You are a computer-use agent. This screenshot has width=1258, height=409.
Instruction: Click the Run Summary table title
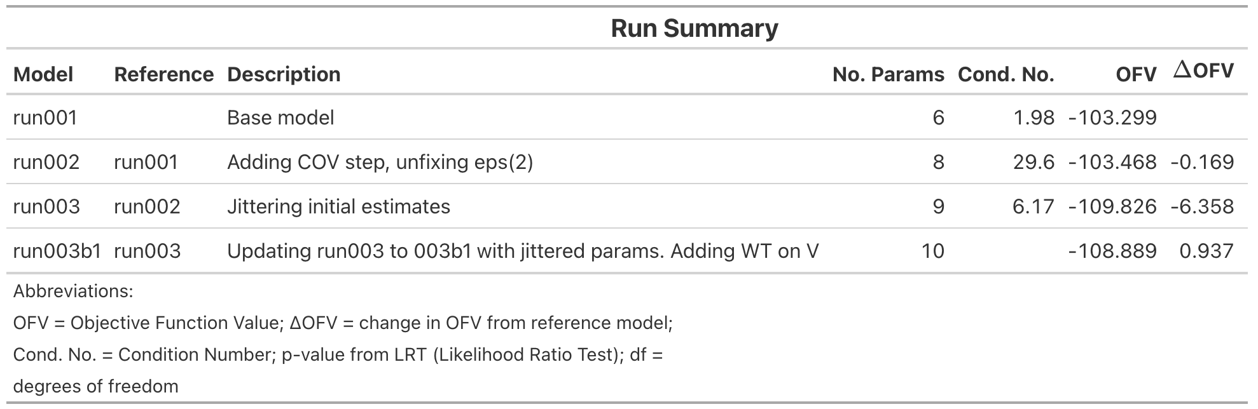point(694,29)
